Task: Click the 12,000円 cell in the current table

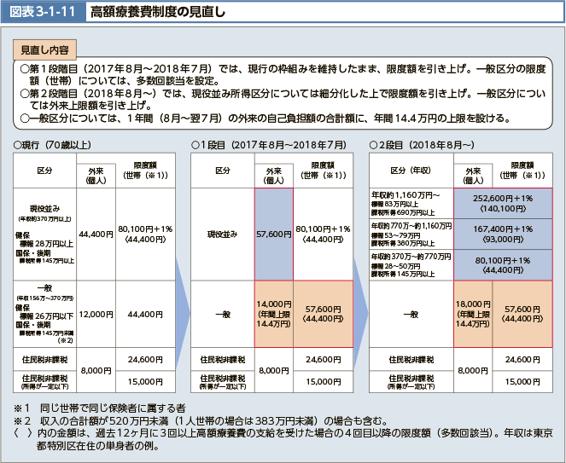Action: tap(96, 314)
